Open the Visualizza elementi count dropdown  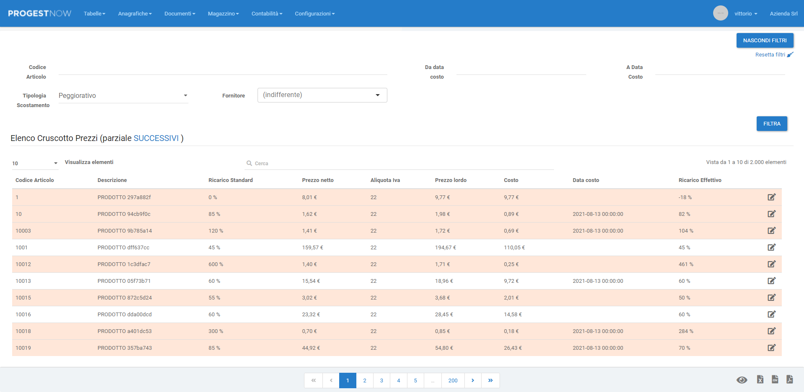[x=35, y=163]
